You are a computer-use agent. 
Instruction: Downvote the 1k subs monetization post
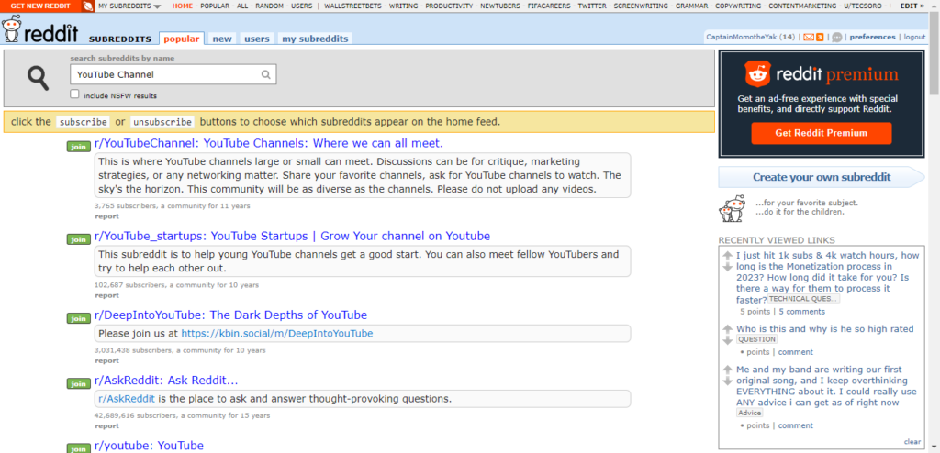pyautogui.click(x=727, y=267)
